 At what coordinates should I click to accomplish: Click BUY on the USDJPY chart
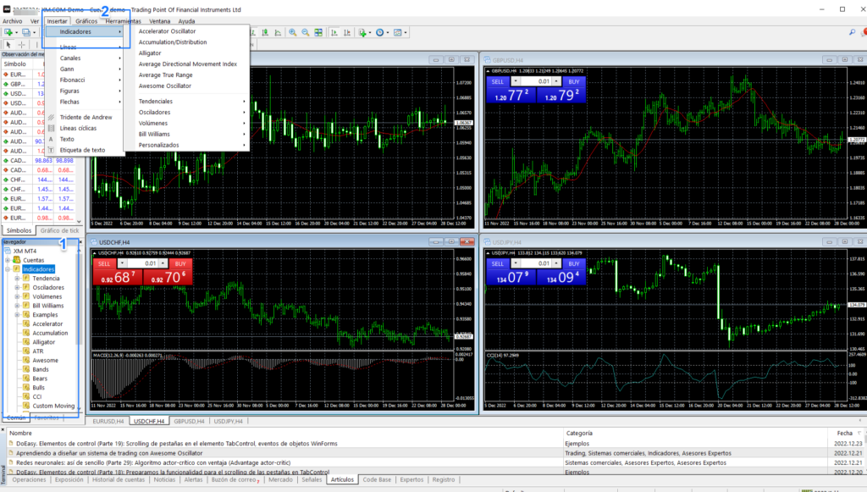point(574,263)
